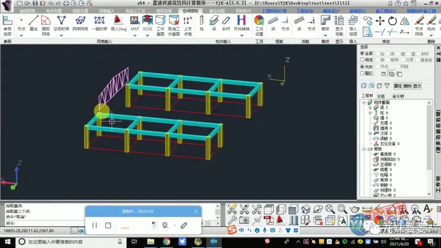Check the 网格 filter checkbox

pyautogui.click(x=398, y=66)
